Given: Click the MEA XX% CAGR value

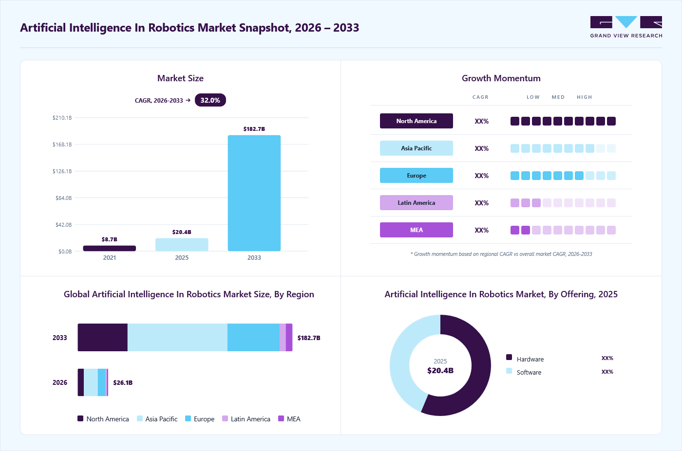Looking at the screenshot, I should pos(482,230).
